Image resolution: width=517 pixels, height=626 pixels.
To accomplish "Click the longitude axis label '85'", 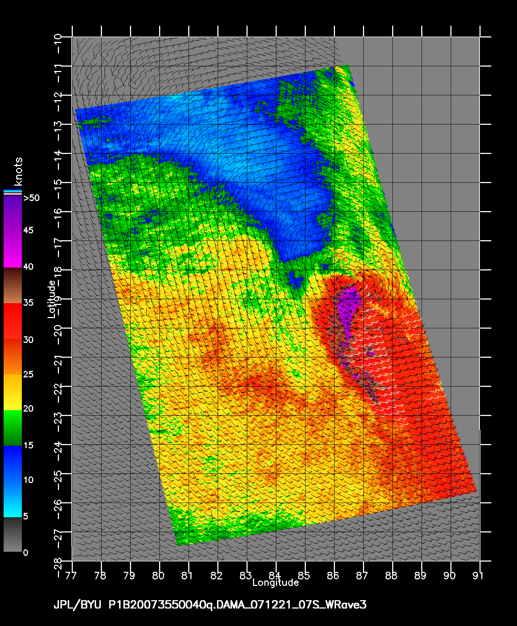I will 304,576.
